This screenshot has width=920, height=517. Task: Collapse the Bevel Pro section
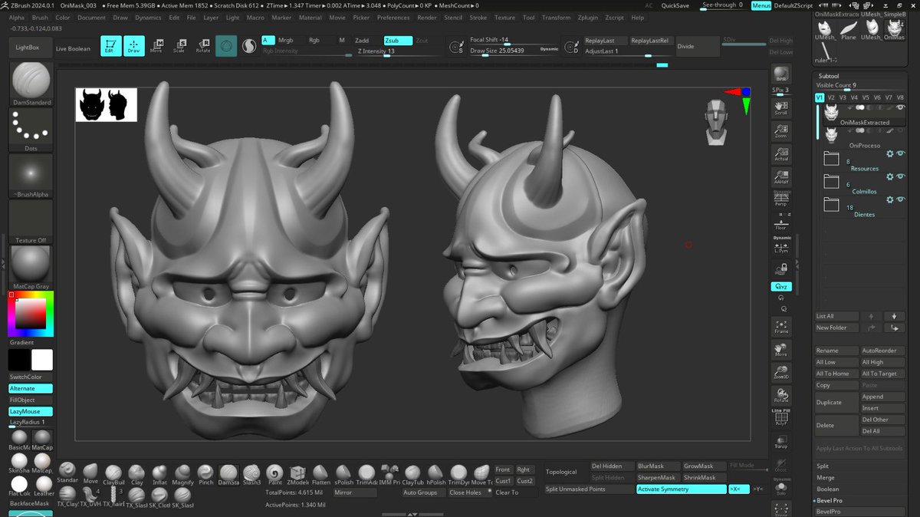point(829,500)
